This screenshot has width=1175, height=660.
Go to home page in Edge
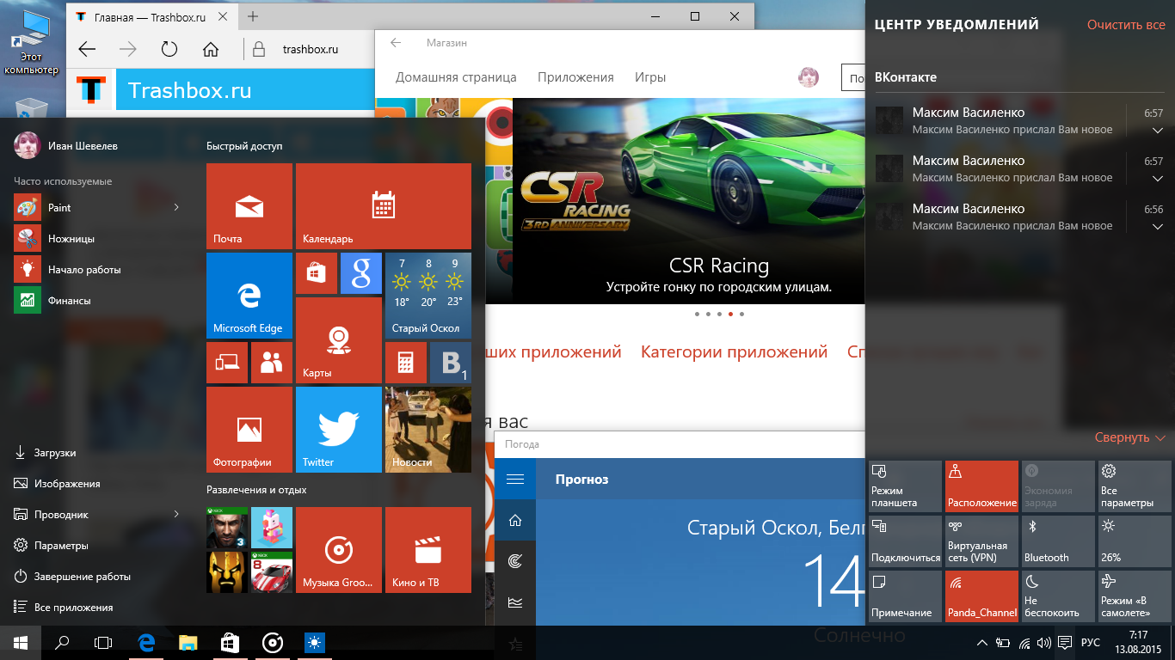[x=211, y=49]
